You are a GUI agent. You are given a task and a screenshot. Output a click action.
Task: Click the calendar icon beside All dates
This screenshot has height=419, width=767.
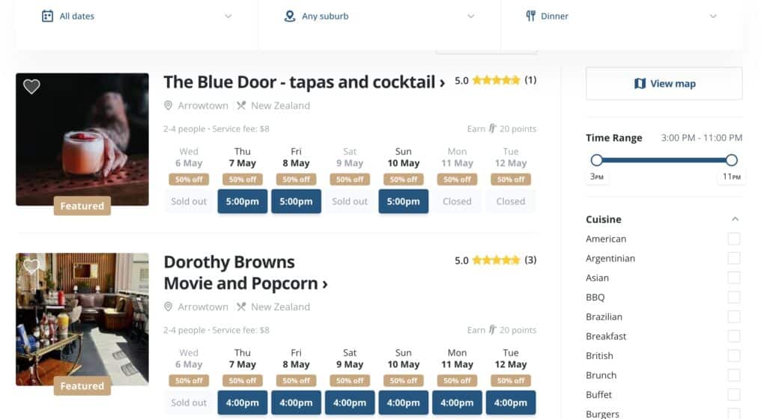(47, 16)
